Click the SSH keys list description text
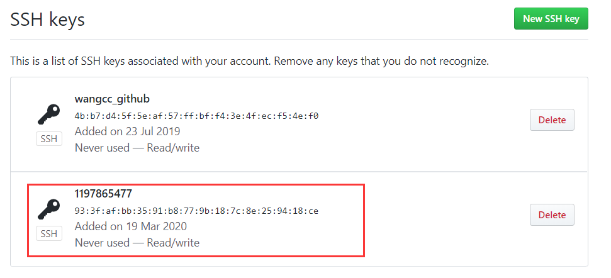This screenshot has width=611, height=278. [x=249, y=61]
